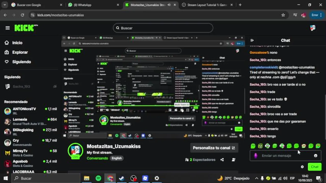Click Sacha_193 on the 'sinrodilla' message
This screenshot has width=326, height=183.
[258, 107]
